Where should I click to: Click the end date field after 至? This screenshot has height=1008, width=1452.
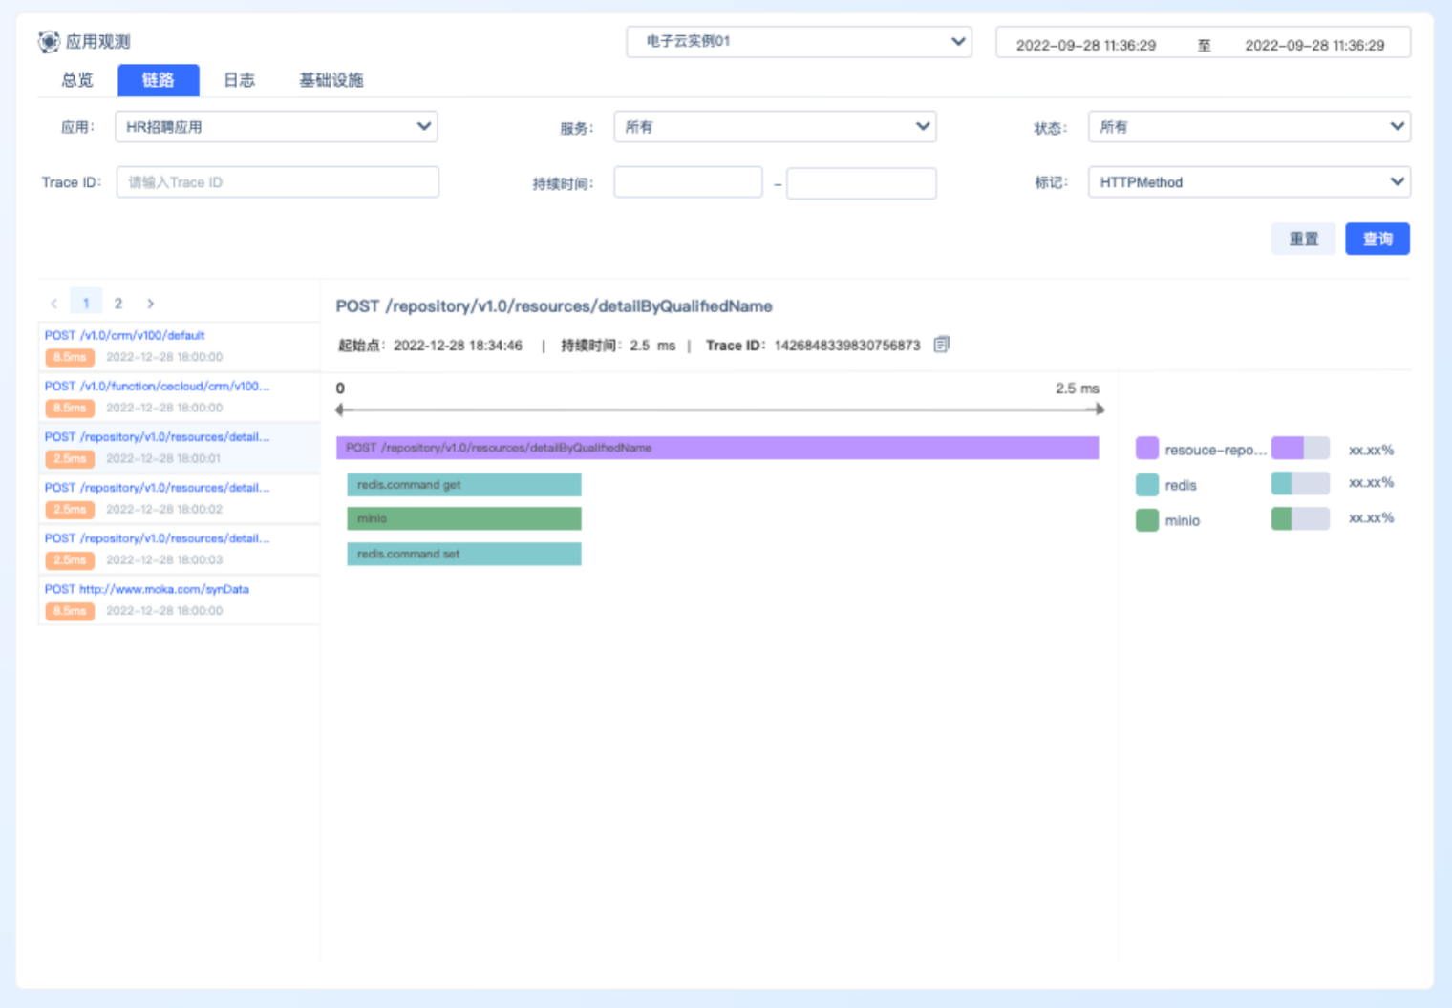click(1314, 45)
